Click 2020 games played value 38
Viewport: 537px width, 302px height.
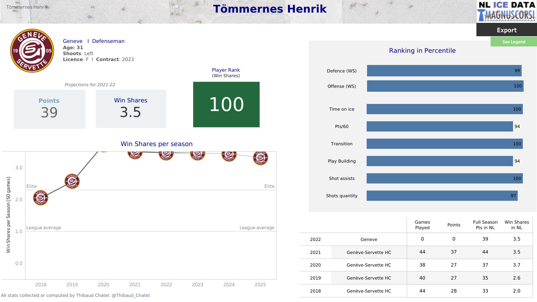(422, 265)
